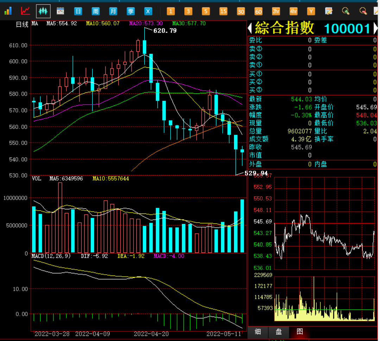Go to previous symbol with left arrow

pyautogui.click(x=250, y=28)
